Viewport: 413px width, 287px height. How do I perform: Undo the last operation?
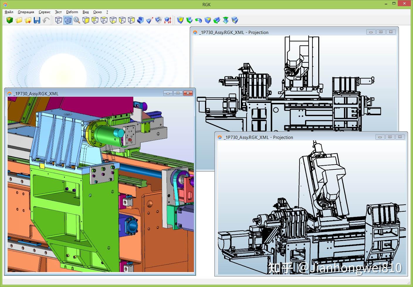[46, 20]
